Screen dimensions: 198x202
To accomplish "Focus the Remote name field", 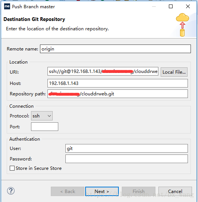I will click(115, 49).
